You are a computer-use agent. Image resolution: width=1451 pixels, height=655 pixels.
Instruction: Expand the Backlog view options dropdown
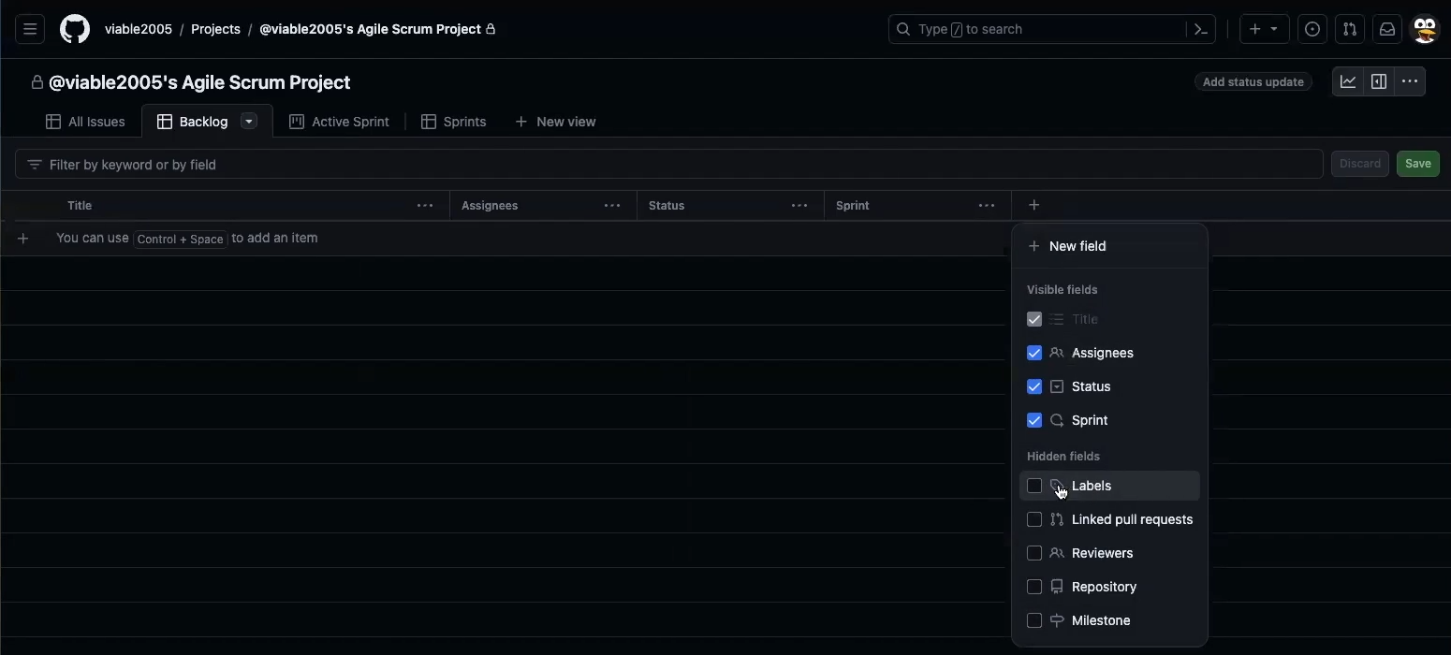pyautogui.click(x=249, y=122)
